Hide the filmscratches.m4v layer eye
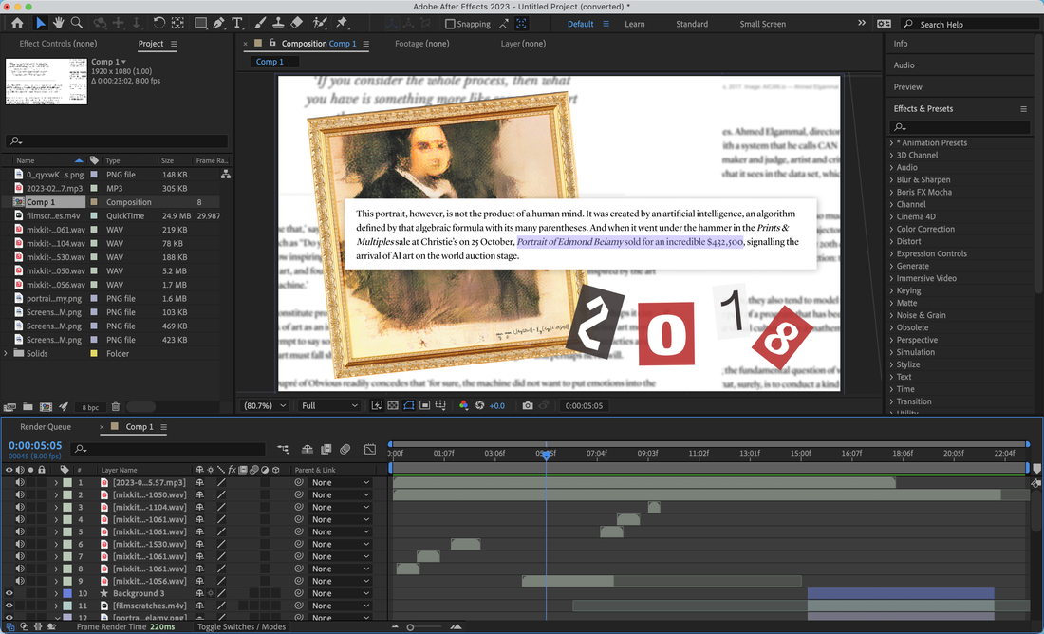Image resolution: width=1044 pixels, height=634 pixels. click(9, 606)
